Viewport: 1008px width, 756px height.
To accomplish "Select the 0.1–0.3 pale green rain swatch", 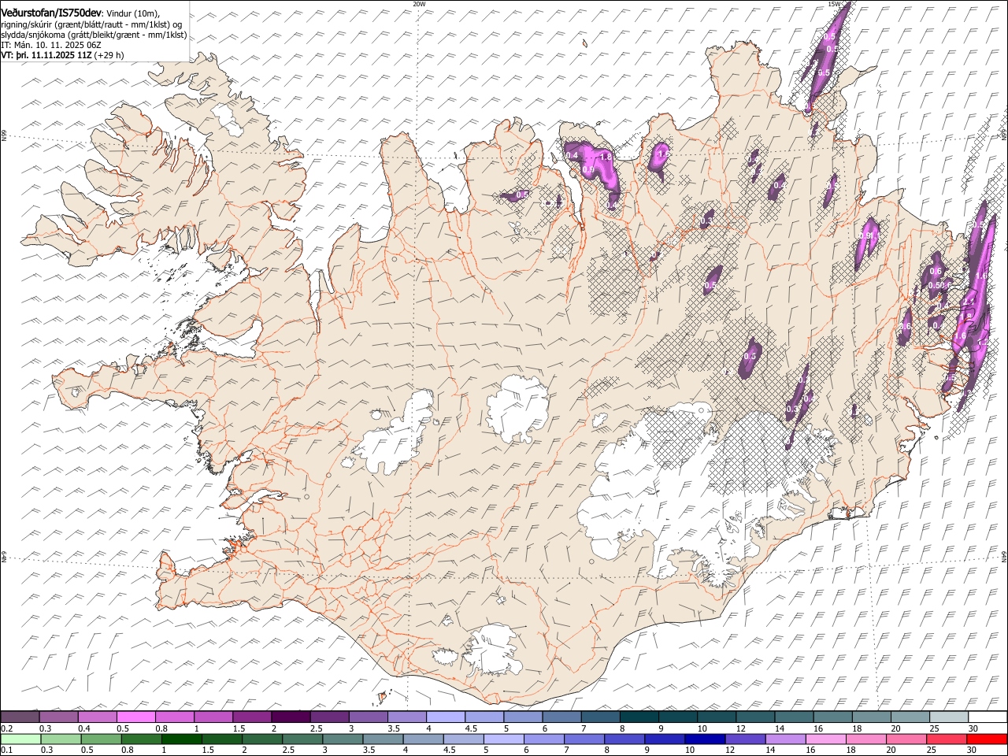I will click(20, 739).
